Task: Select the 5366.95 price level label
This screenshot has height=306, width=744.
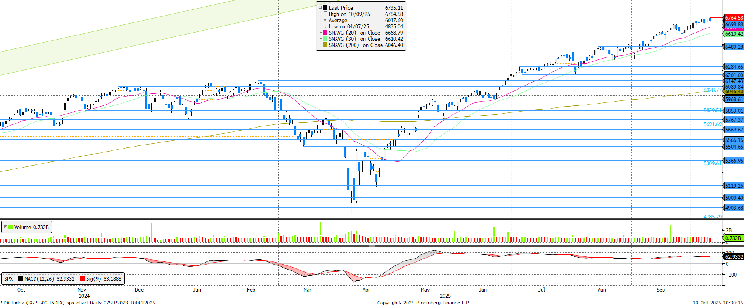Action: [734, 161]
